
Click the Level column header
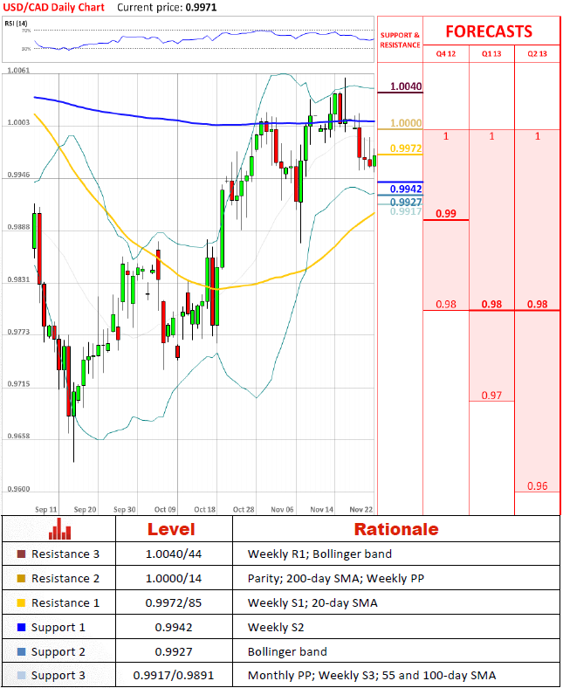[x=171, y=529]
